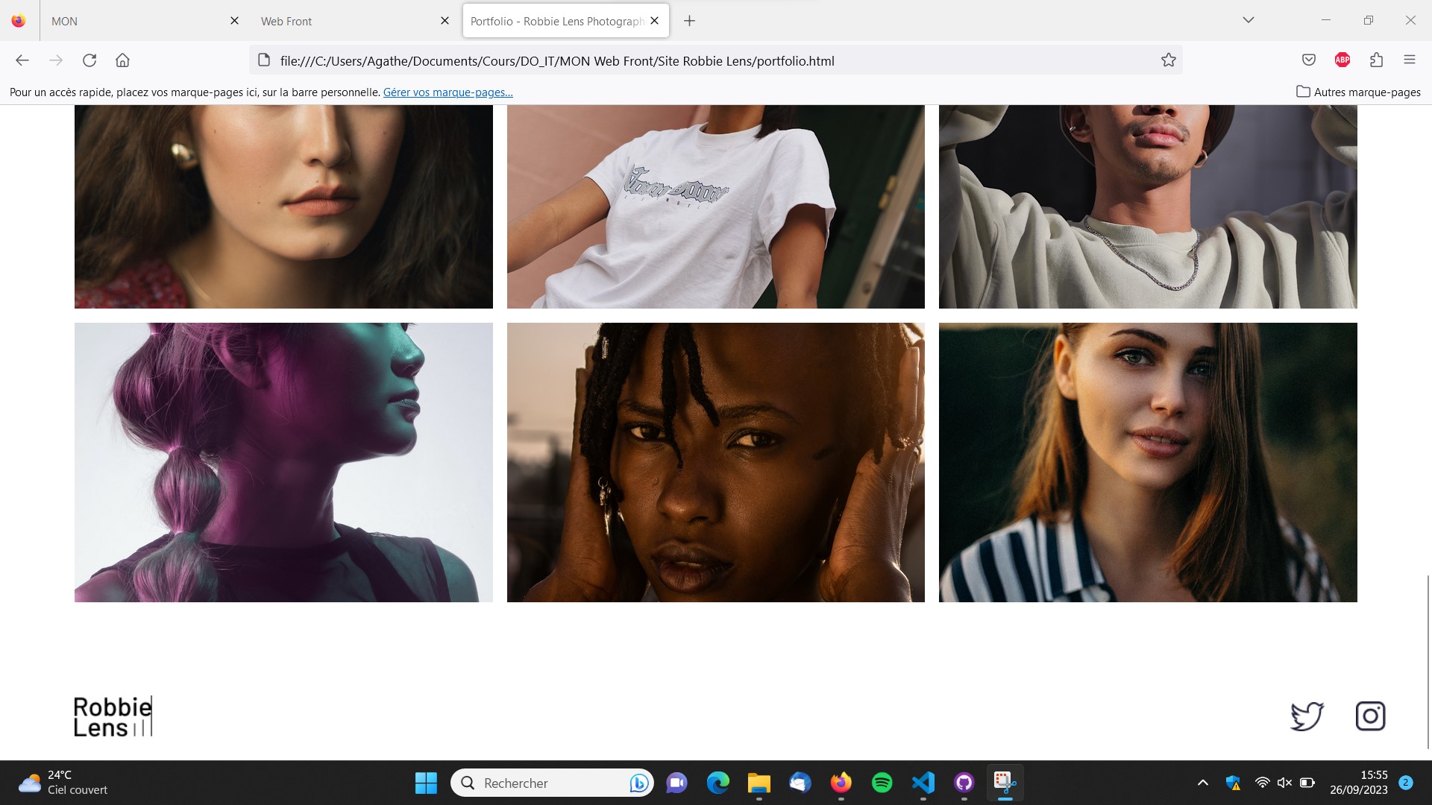Screen dimensions: 1432x805
Task: Click the purple-haired woman portrait thumbnail
Action: pyautogui.click(x=283, y=462)
